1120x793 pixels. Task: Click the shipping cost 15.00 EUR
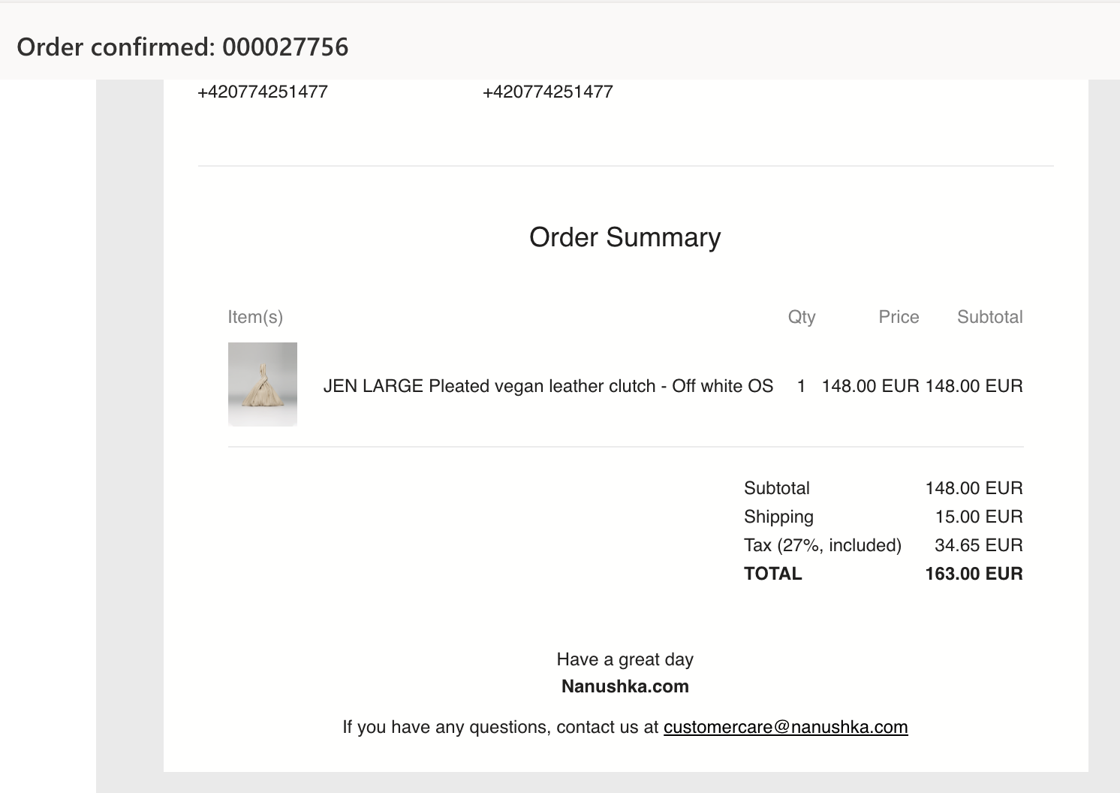click(978, 517)
